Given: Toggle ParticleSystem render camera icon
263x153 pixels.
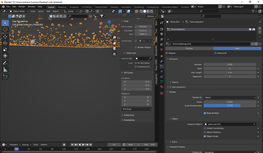Looking at the screenshot, I should [254, 29].
